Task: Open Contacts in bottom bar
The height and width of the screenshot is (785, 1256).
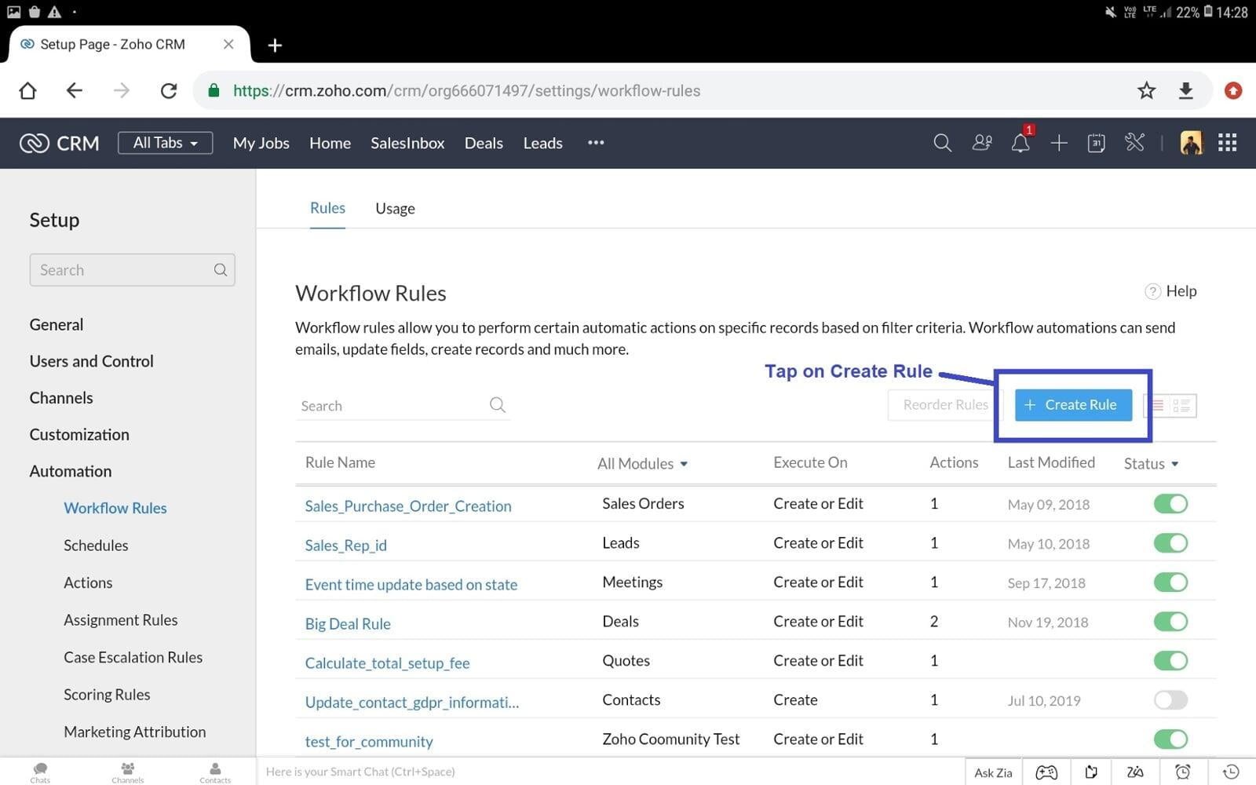Action: point(215,772)
